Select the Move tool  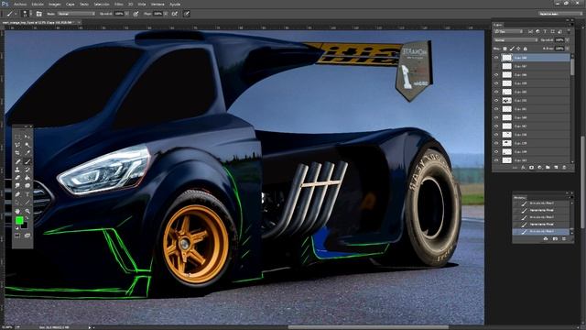click(x=27, y=137)
